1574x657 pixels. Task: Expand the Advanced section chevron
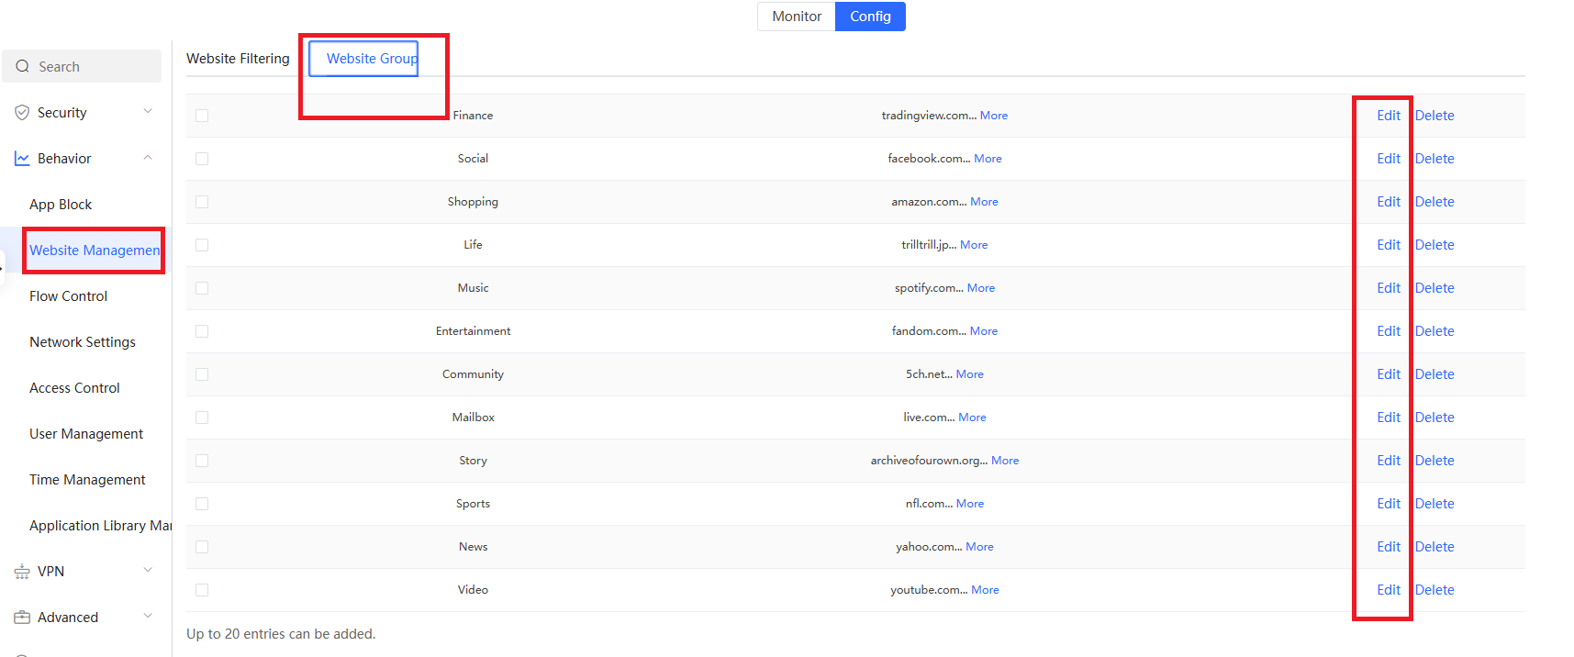tap(148, 617)
